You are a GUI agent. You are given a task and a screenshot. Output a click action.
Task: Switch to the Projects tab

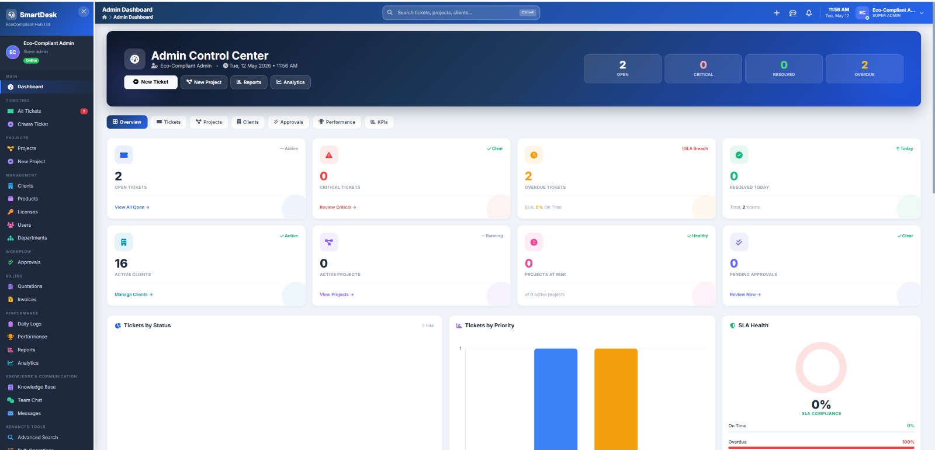tap(209, 122)
